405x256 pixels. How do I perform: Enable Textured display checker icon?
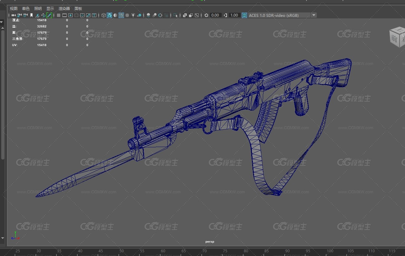point(127,15)
